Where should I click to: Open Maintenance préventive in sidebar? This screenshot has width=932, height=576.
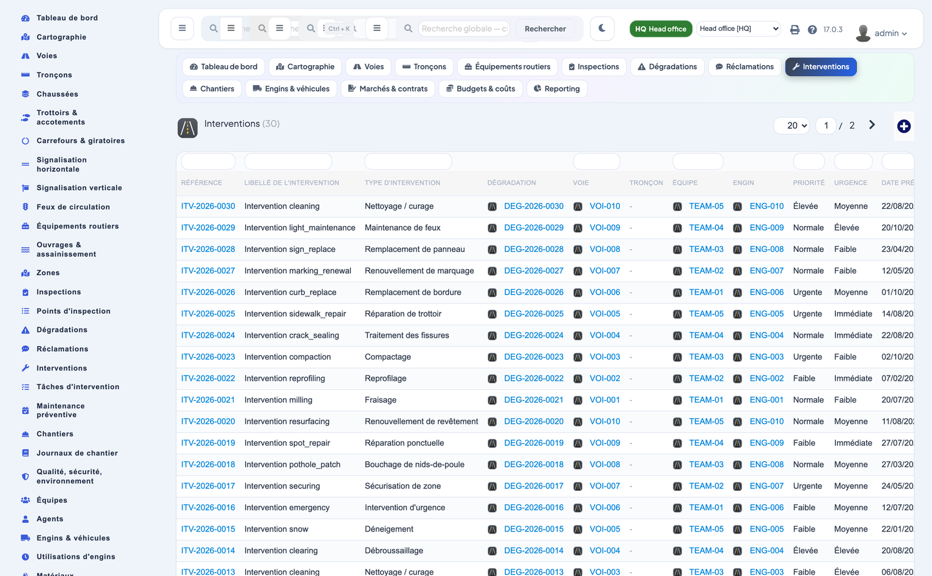tap(61, 410)
